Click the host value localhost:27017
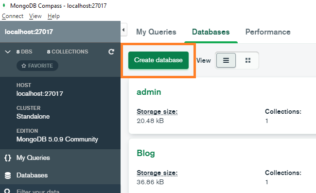Image resolution: width=316 pixels, height=193 pixels. 40,94
